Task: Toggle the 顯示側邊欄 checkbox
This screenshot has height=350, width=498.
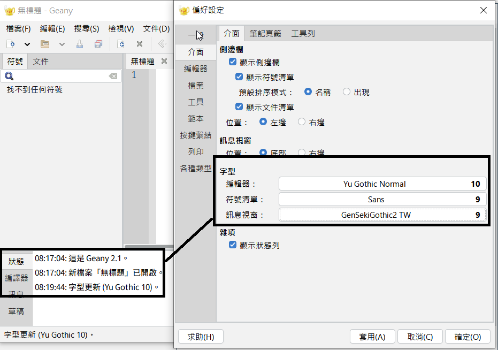Action: tap(233, 63)
